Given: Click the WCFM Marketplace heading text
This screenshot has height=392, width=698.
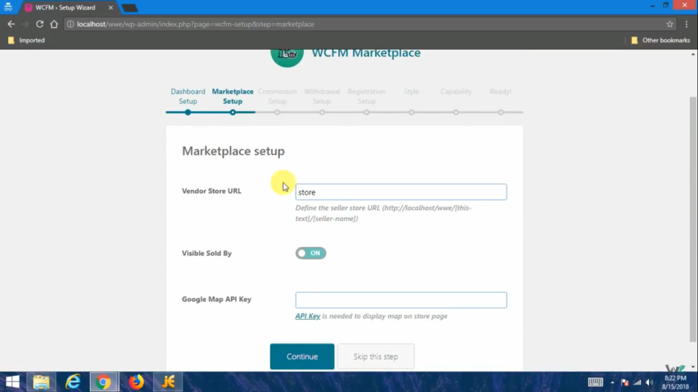Looking at the screenshot, I should (366, 53).
